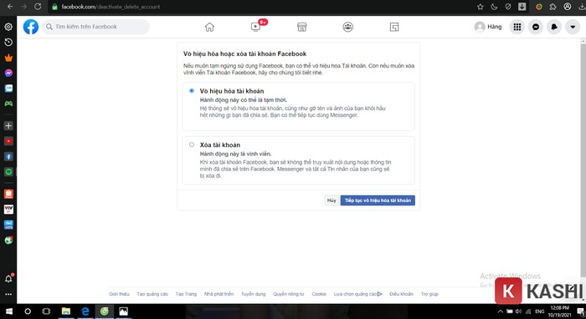Screen dimensions: 586x319
Task: Open the green Spotify-like sidebar icon
Action: [8, 172]
